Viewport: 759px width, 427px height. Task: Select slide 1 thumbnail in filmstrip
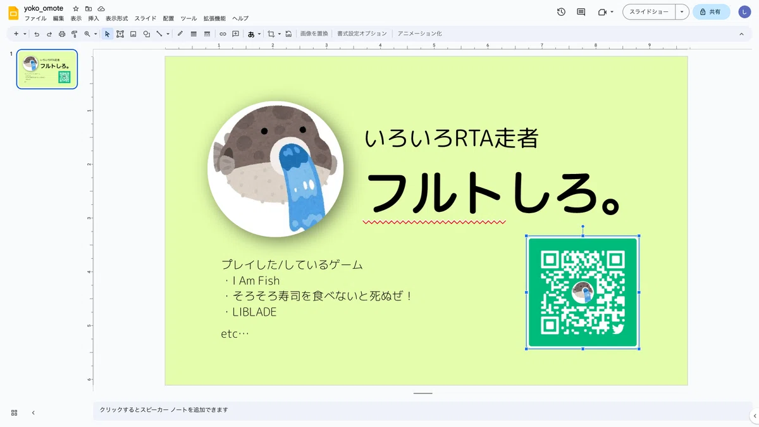(x=47, y=69)
